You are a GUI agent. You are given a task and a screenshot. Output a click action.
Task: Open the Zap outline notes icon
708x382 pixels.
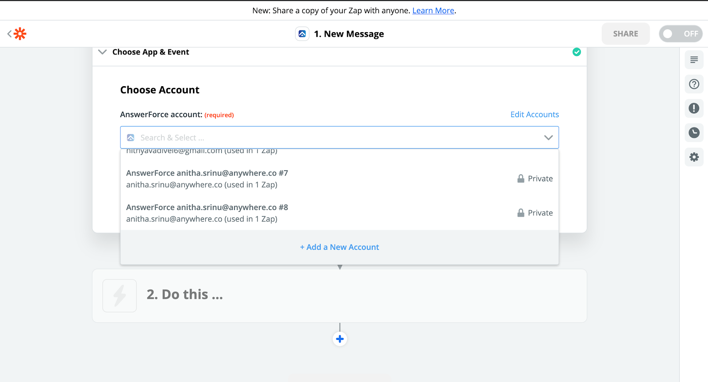694,60
